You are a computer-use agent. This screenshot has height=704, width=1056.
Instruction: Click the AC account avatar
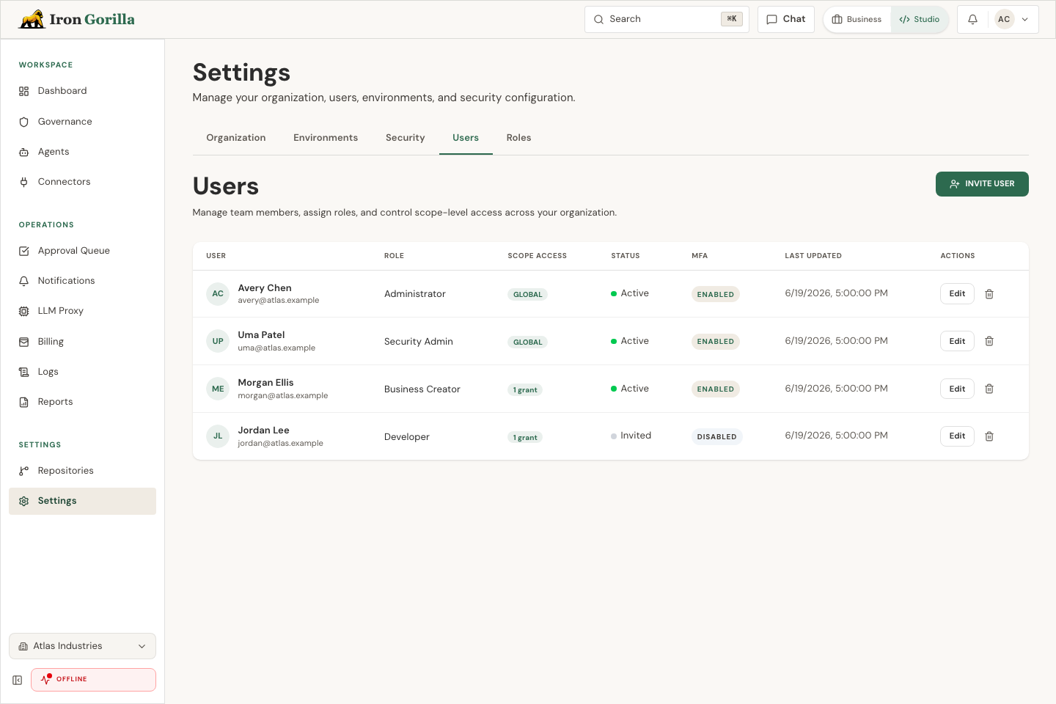pyautogui.click(x=1004, y=20)
